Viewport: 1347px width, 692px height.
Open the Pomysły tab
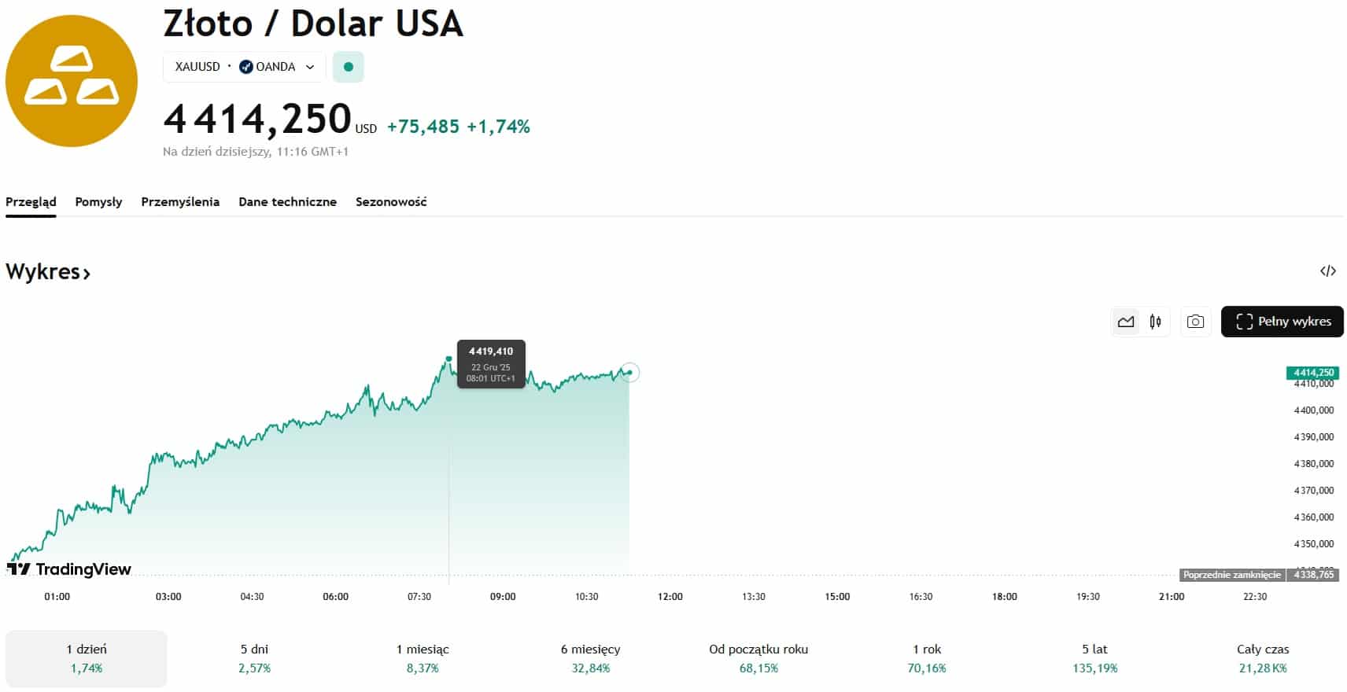(x=98, y=202)
